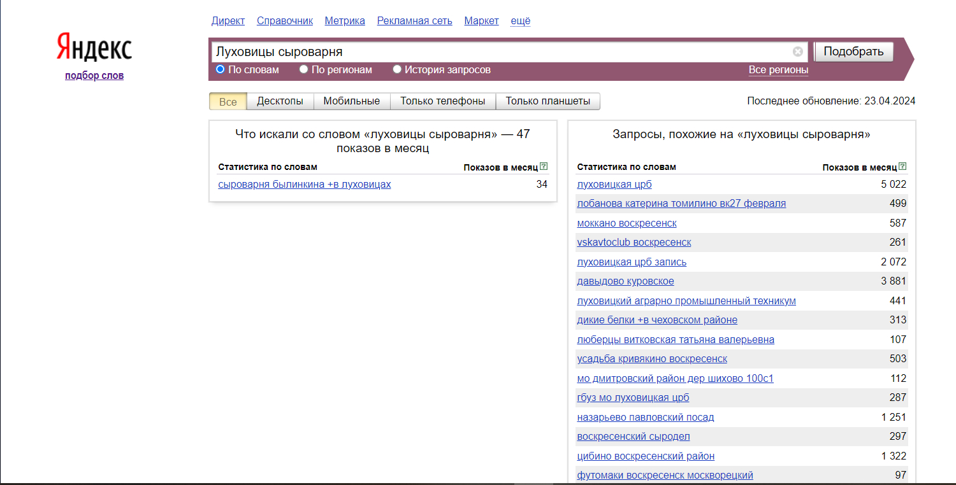Switch to the "Только планшеты" tab
956x485 pixels.
coord(547,101)
